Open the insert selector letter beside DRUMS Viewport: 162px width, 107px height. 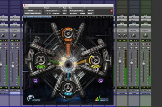pyautogui.click(x=41, y=11)
